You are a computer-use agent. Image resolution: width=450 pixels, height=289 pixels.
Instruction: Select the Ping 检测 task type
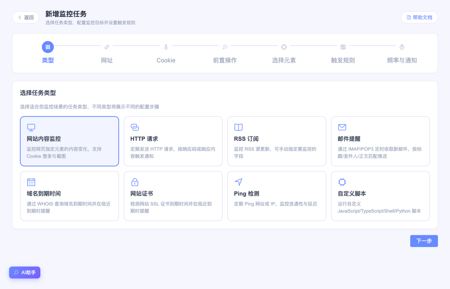277,196
